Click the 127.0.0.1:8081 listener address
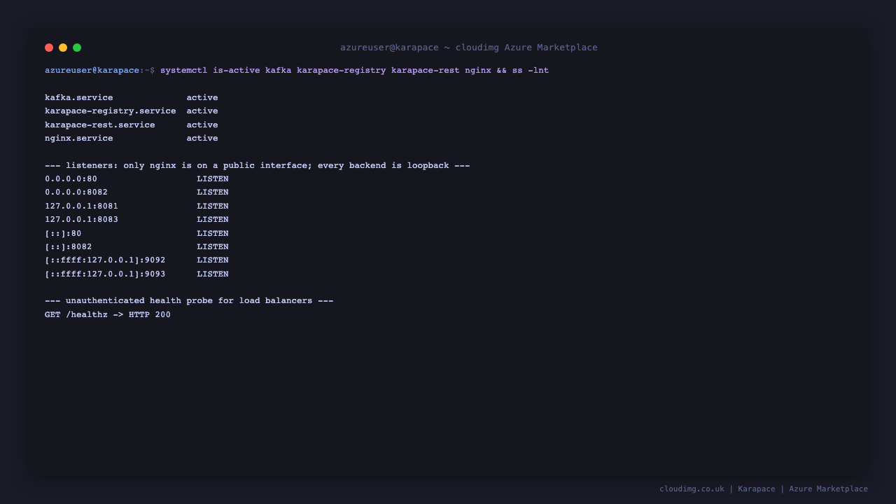This screenshot has height=504, width=896. point(81,206)
